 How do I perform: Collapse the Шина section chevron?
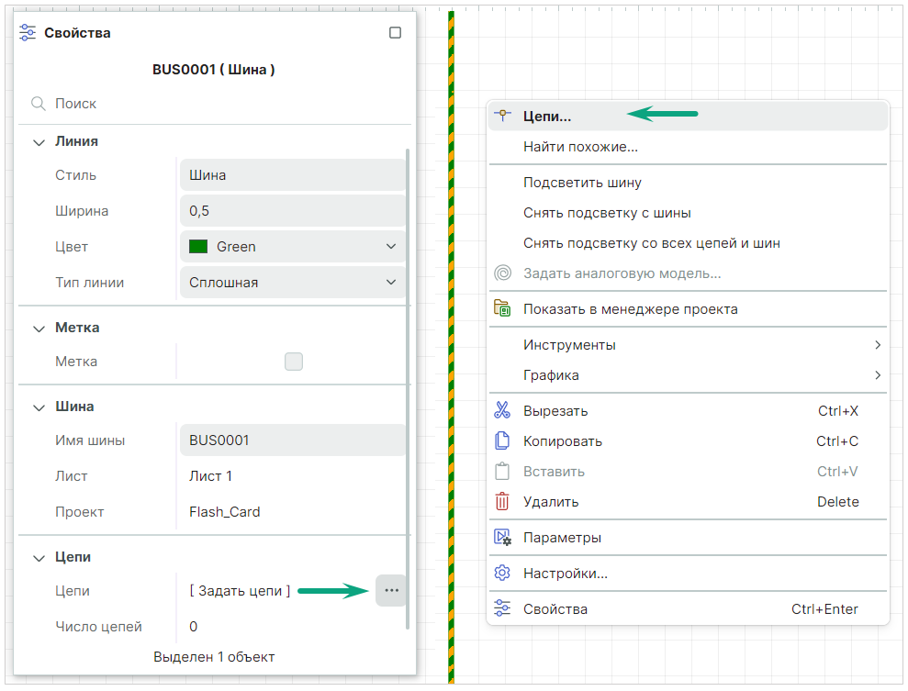coord(39,407)
